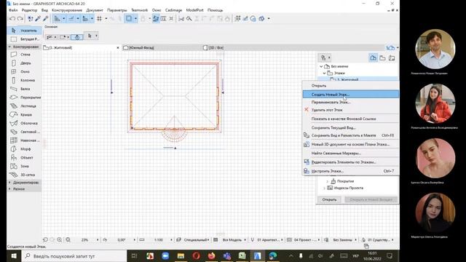Select the Колонна (Column) tool
Image resolution: width=466 pixels, height=262 pixels.
coord(24,81)
